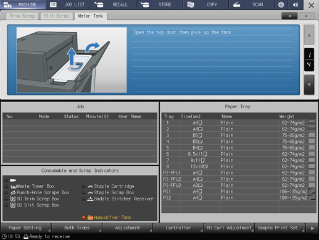Select the Humidifier Tank indicator icon

pos(90,217)
